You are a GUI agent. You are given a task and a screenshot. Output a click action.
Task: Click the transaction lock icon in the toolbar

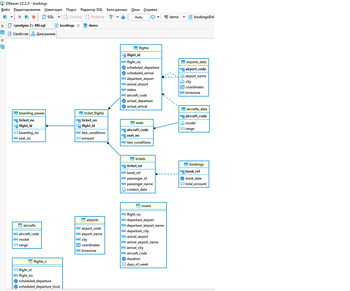click(x=123, y=17)
